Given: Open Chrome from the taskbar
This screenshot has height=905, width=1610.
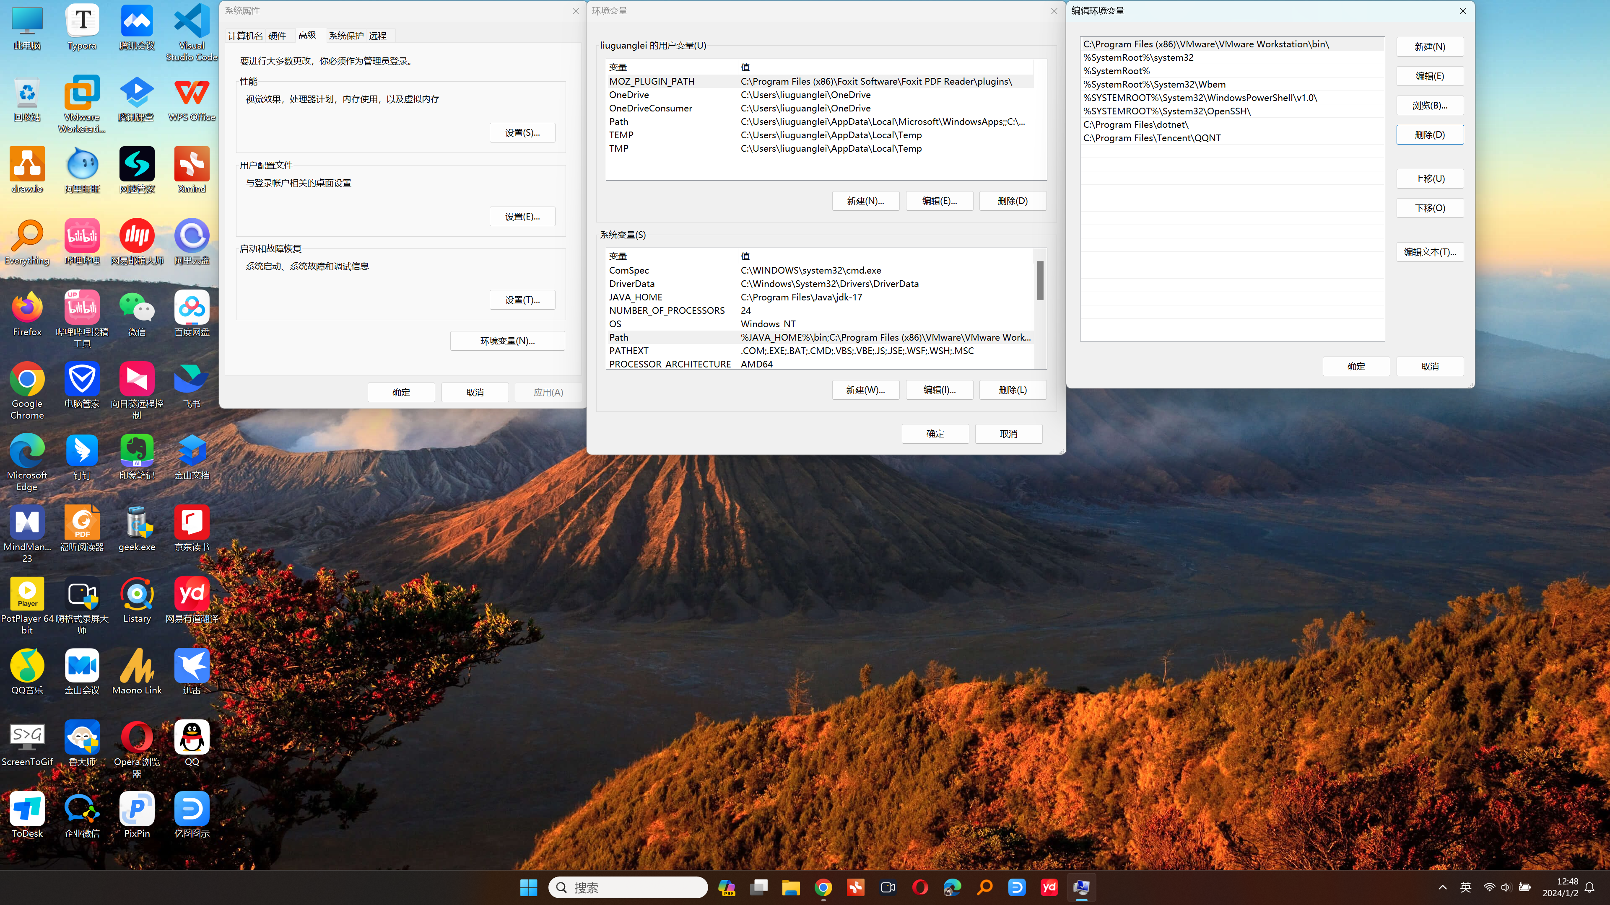Looking at the screenshot, I should tap(823, 887).
